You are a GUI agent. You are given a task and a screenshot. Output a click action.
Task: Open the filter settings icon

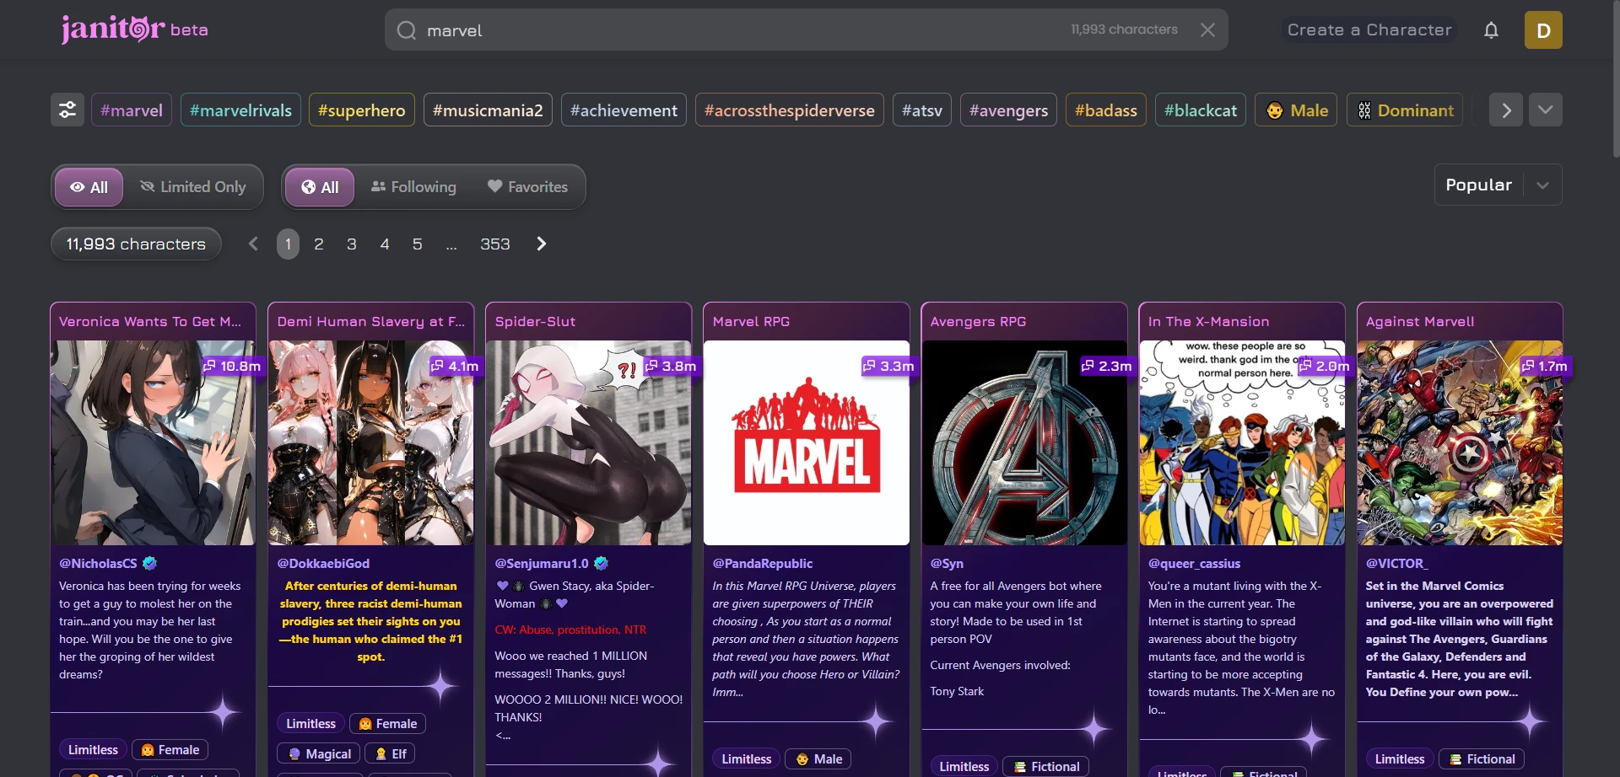click(67, 110)
